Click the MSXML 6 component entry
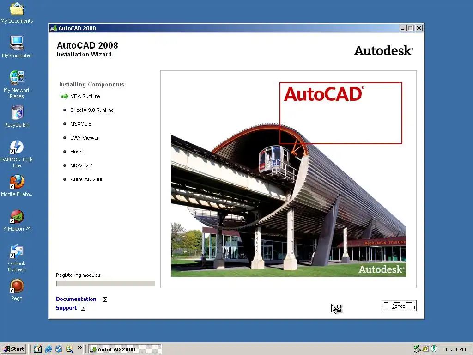473x355 pixels. click(80, 124)
